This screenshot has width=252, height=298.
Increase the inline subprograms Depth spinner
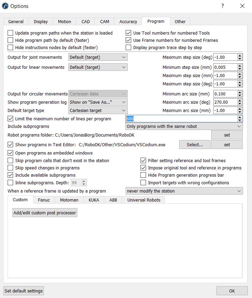point(84,181)
